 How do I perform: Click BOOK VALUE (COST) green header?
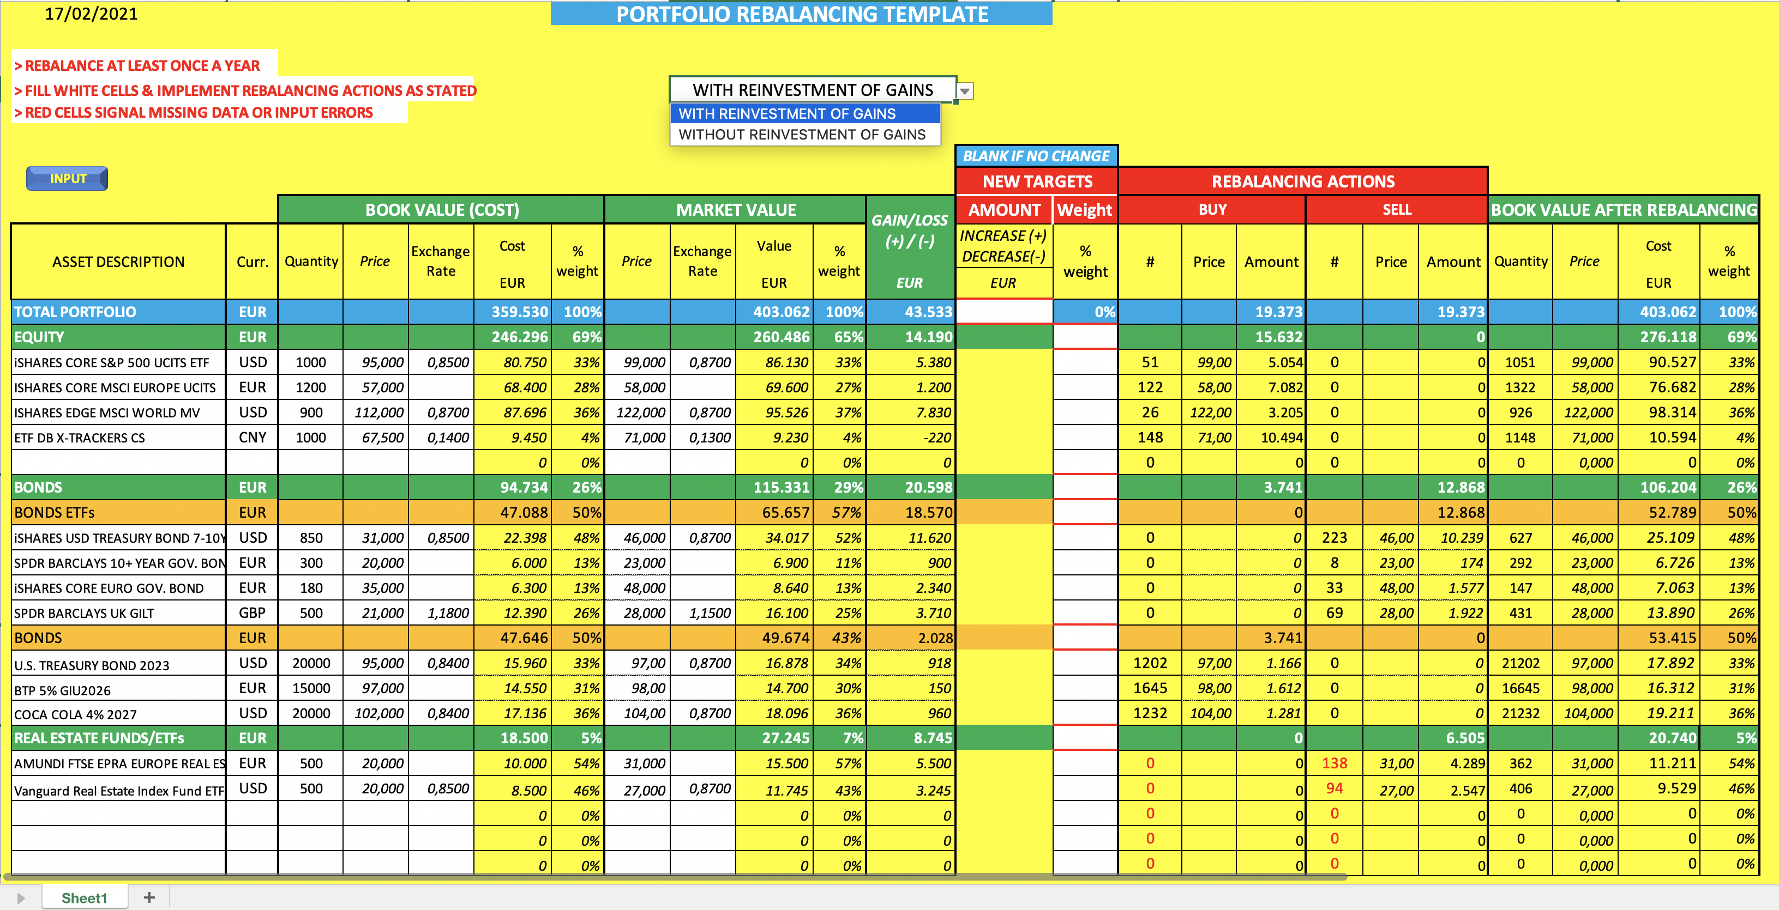[x=442, y=210]
